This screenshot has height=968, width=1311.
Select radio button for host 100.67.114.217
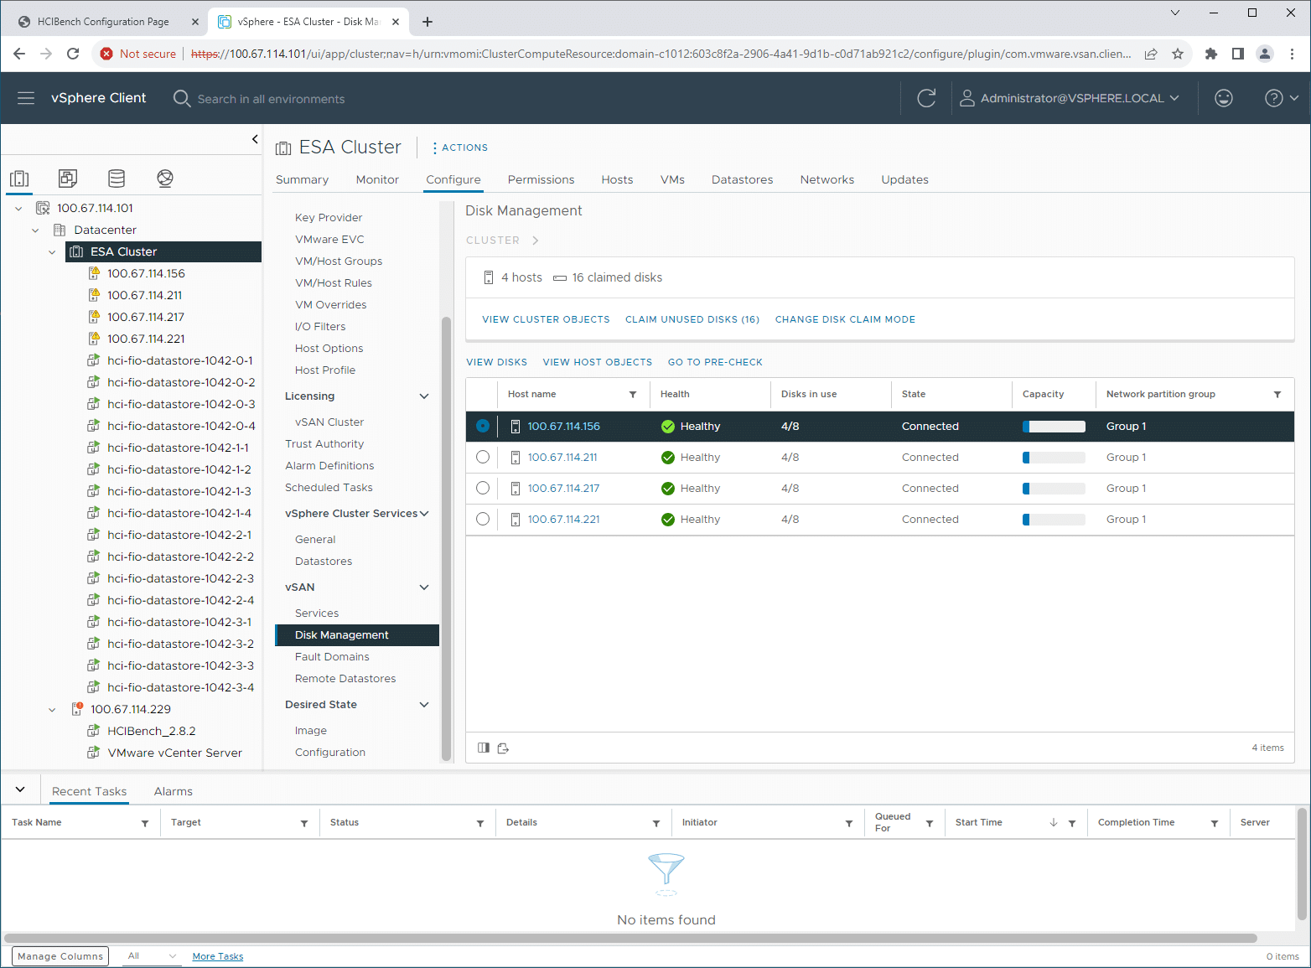click(483, 488)
